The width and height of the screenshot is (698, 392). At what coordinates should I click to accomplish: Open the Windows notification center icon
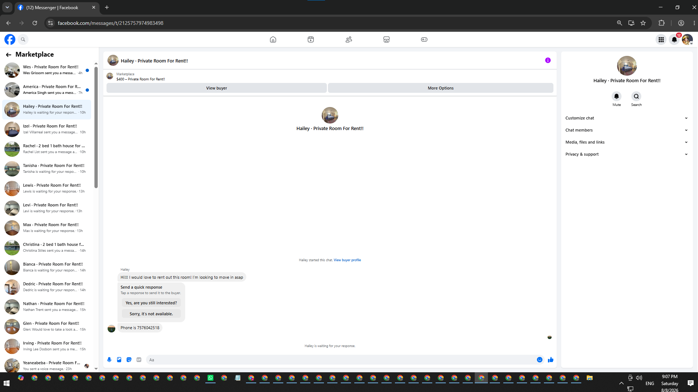pos(691,383)
